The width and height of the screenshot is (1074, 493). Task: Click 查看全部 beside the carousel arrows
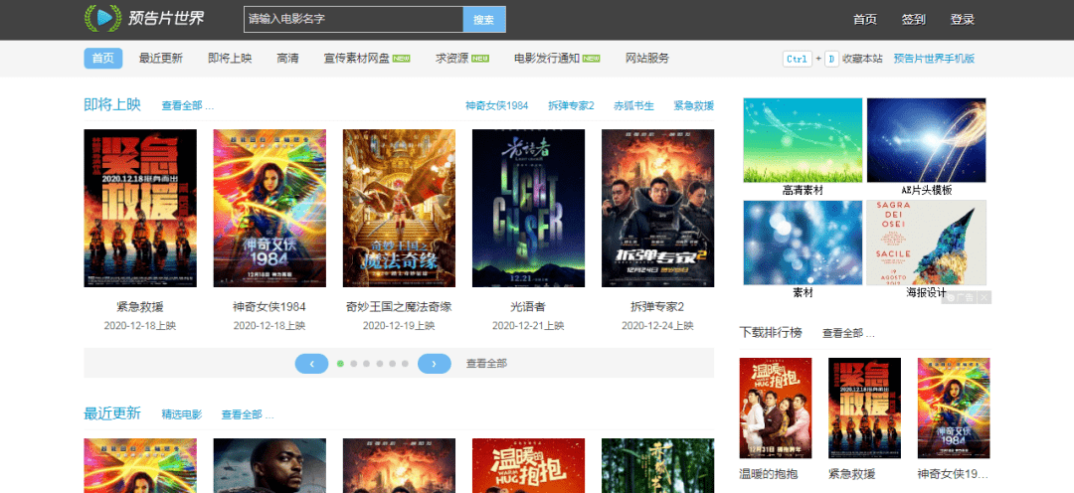tap(487, 364)
